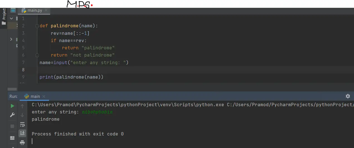Click the console input line below output
Image resolution: width=354 pixels, height=148 pixels.
tap(111, 141)
